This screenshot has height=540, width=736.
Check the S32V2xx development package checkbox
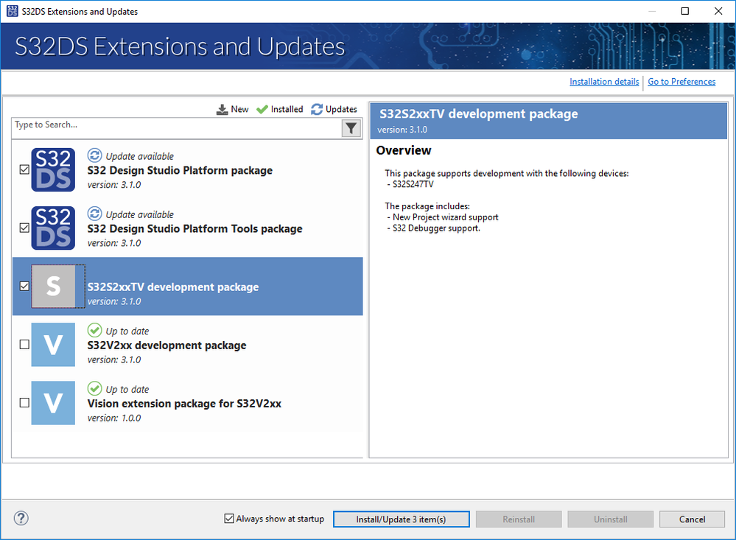point(24,344)
